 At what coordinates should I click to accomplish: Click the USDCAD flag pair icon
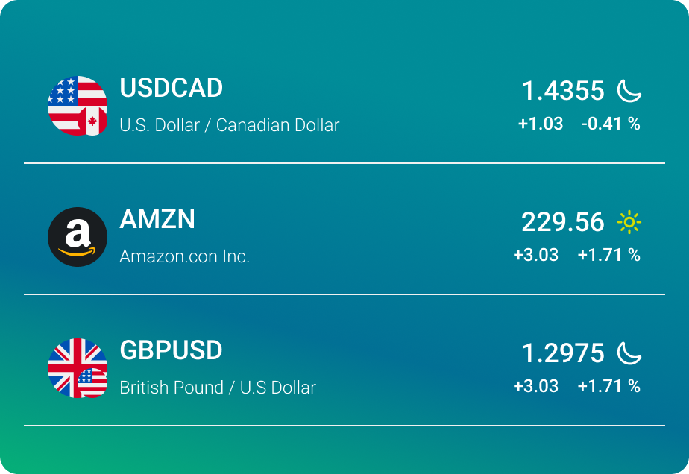[78, 106]
